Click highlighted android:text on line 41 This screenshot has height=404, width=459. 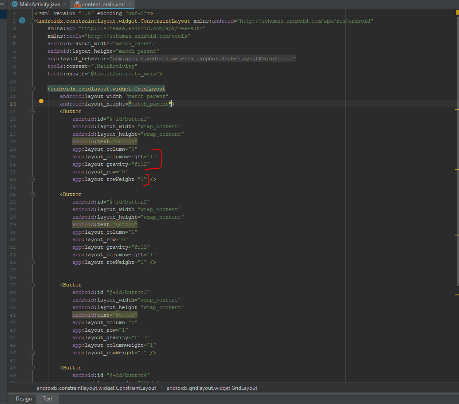pos(105,315)
